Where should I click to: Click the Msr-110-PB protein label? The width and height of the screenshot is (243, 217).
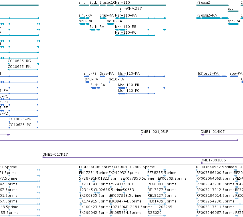click(x=128, y=85)
